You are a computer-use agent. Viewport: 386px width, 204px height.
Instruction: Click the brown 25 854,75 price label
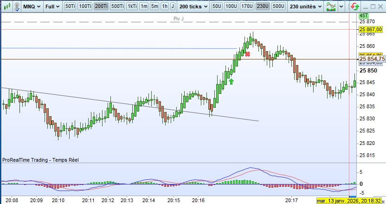(x=372, y=59)
